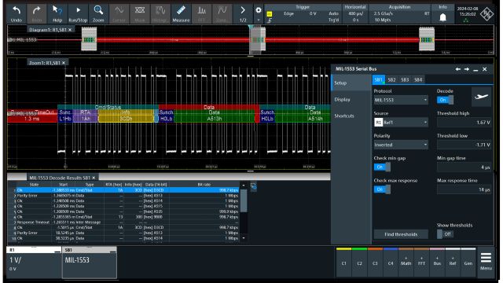Activate channel C1 button
503x283 pixels.
coord(344,262)
